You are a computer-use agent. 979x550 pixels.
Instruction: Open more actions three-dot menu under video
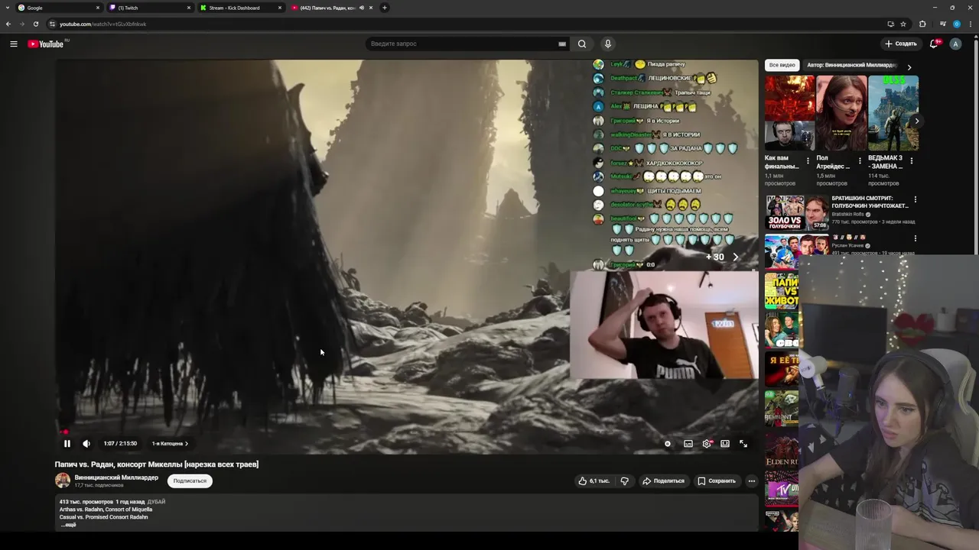point(752,481)
